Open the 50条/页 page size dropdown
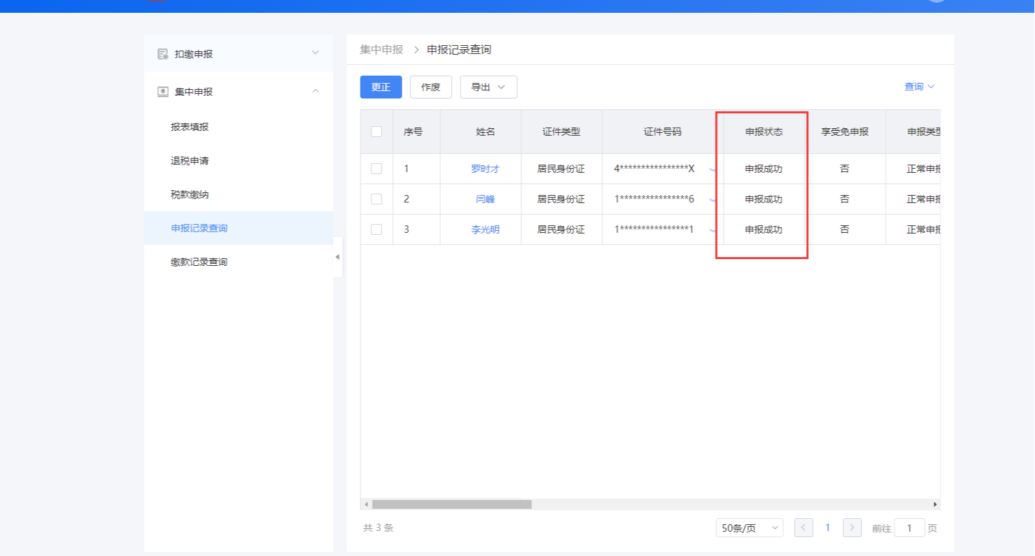1035x556 pixels. click(749, 528)
